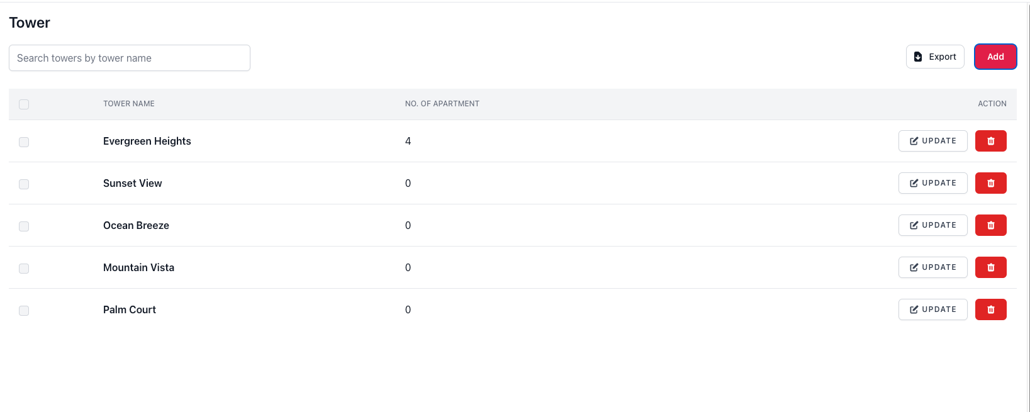Delete the Sunset View tower
This screenshot has width=1030, height=412.
[990, 183]
